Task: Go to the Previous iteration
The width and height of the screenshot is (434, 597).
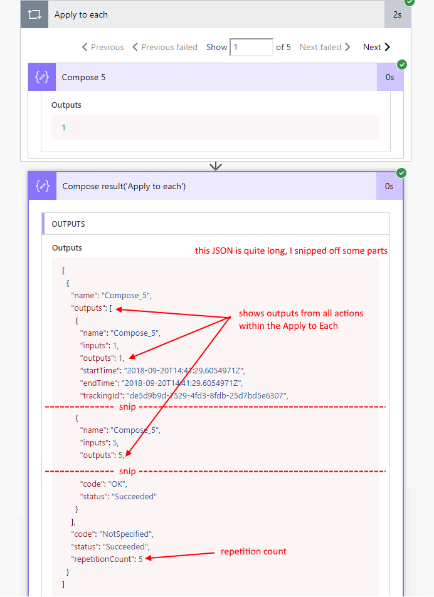Action: pyautogui.click(x=103, y=47)
